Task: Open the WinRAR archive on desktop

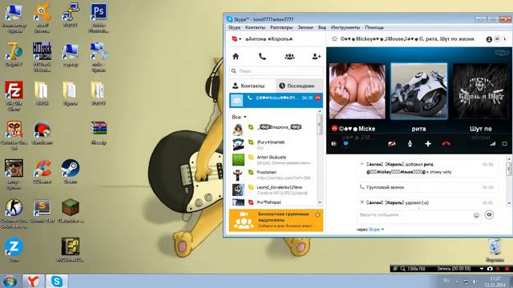Action: pos(99,133)
